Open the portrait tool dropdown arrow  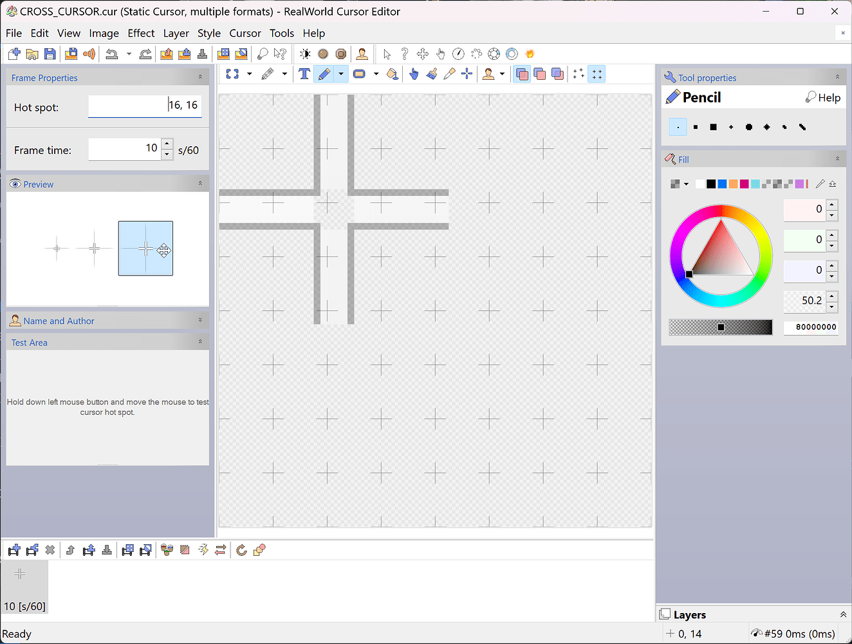(503, 74)
